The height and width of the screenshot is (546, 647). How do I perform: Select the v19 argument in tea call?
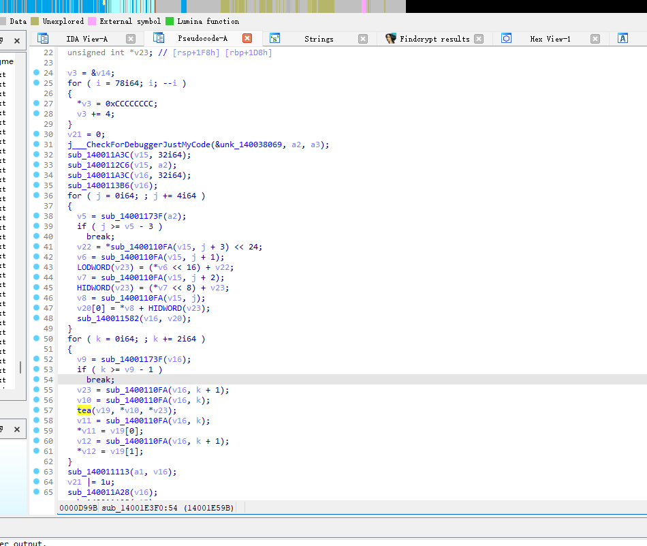[103, 410]
